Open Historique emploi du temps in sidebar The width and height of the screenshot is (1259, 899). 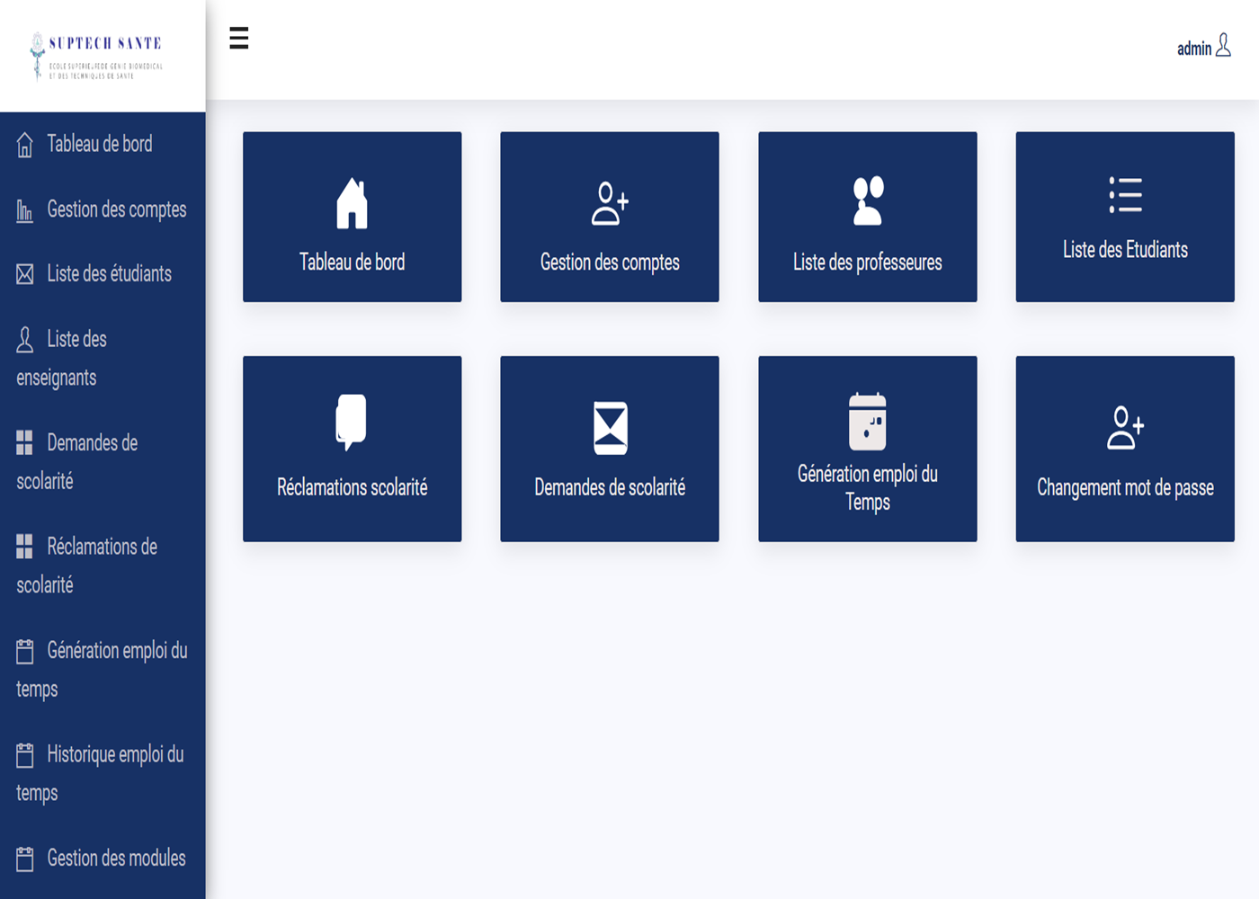(115, 754)
